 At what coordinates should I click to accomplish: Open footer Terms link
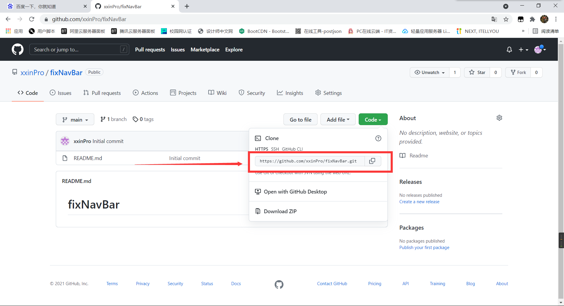coord(112,283)
